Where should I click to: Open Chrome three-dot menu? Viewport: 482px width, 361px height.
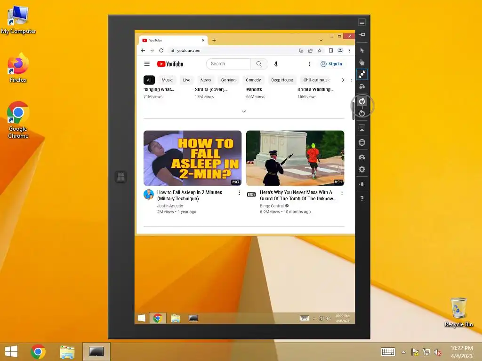coord(350,50)
